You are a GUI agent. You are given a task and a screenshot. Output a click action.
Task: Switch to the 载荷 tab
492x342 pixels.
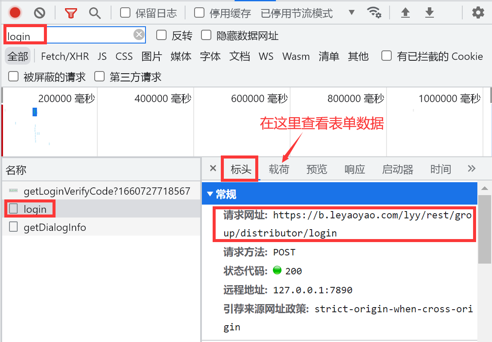pyautogui.click(x=279, y=169)
